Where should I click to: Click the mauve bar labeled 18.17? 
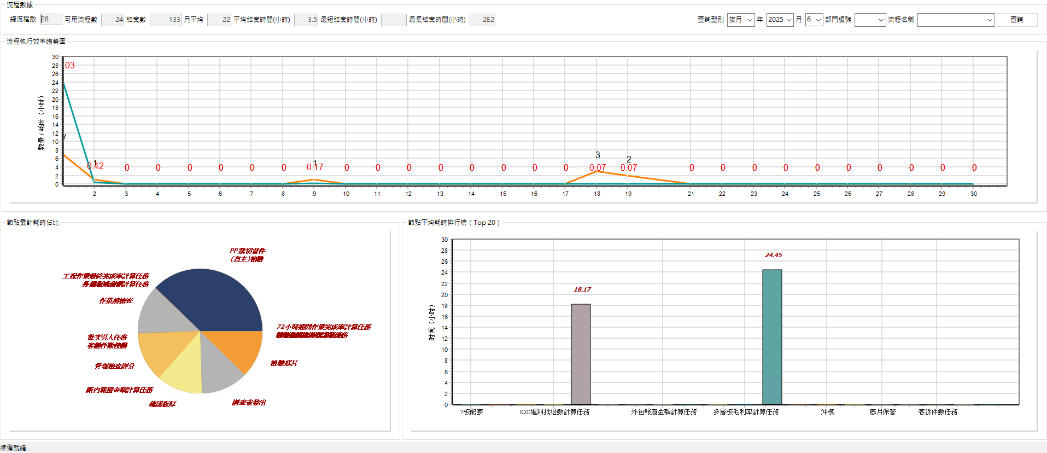[x=581, y=355]
